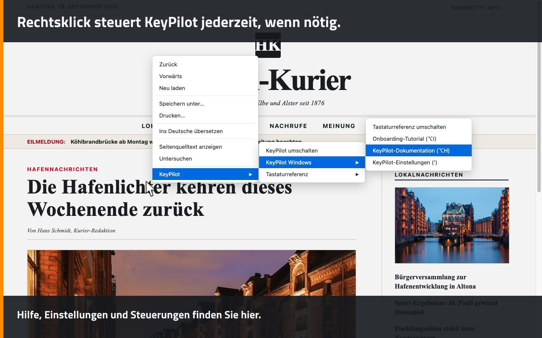The image size is (542, 338).
Task: Open the headline about Hafenlichter returning
Action: click(160, 198)
